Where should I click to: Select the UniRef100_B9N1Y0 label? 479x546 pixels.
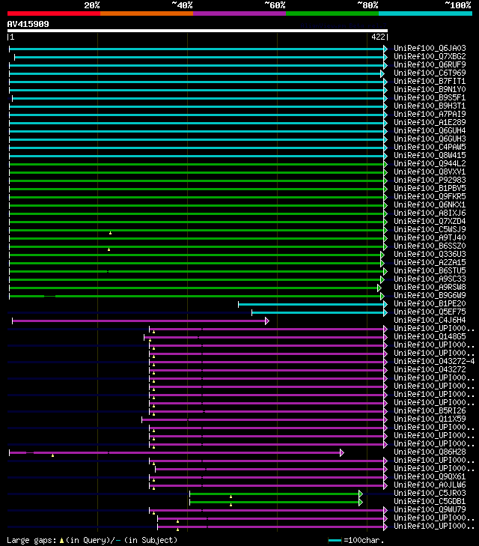pyautogui.click(x=430, y=89)
